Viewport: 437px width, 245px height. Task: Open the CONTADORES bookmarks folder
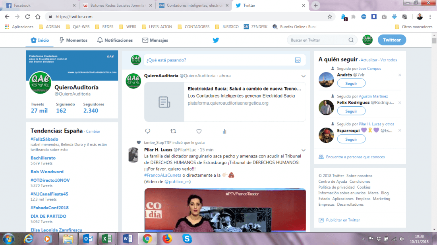(193, 27)
